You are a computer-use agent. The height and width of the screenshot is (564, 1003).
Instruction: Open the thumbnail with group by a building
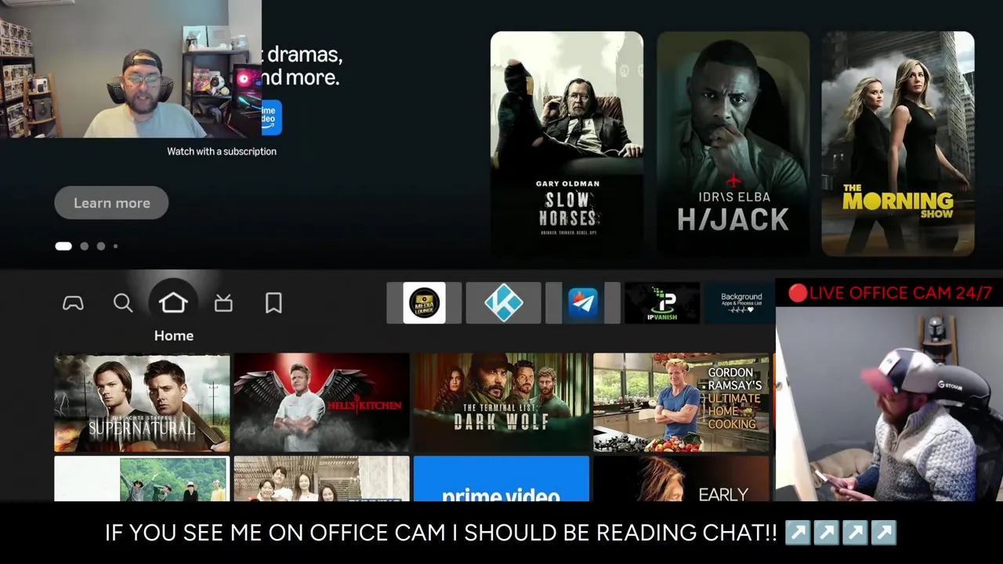(321, 479)
